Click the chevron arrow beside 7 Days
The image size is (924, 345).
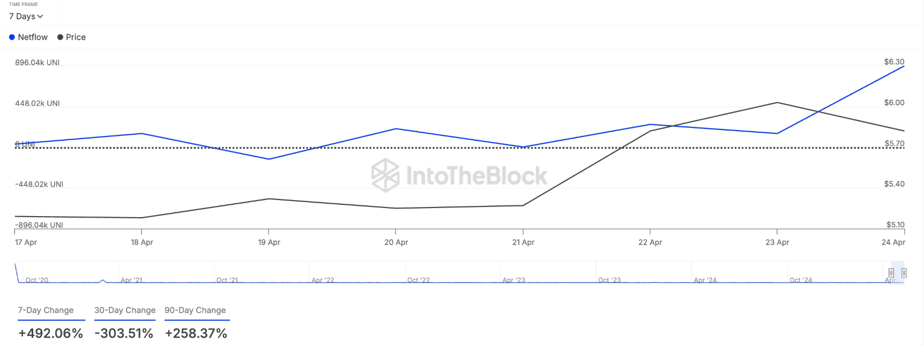point(40,17)
